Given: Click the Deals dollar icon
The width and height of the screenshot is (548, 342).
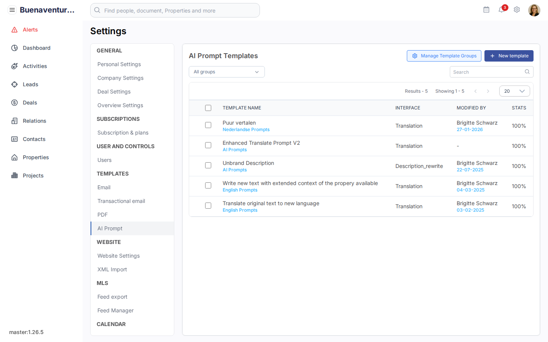Looking at the screenshot, I should click(x=14, y=103).
